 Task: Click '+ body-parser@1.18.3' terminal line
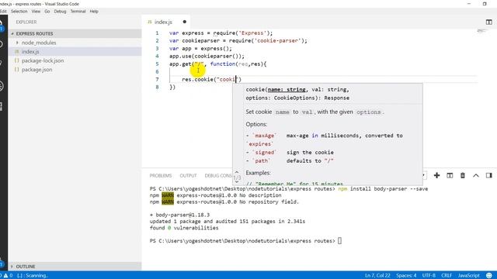click(179, 215)
